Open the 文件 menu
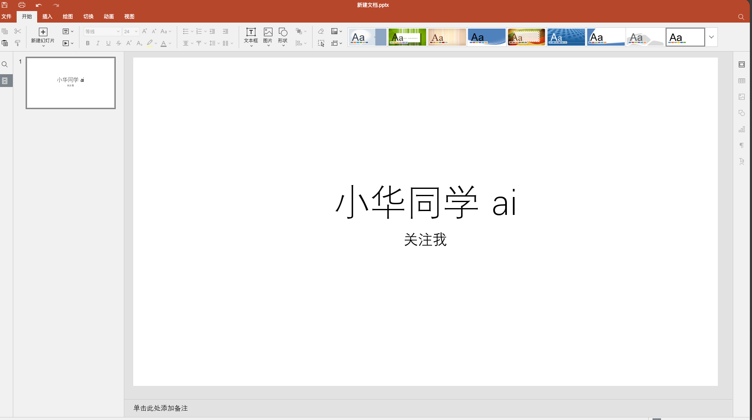This screenshot has height=420, width=752. pyautogui.click(x=6, y=17)
